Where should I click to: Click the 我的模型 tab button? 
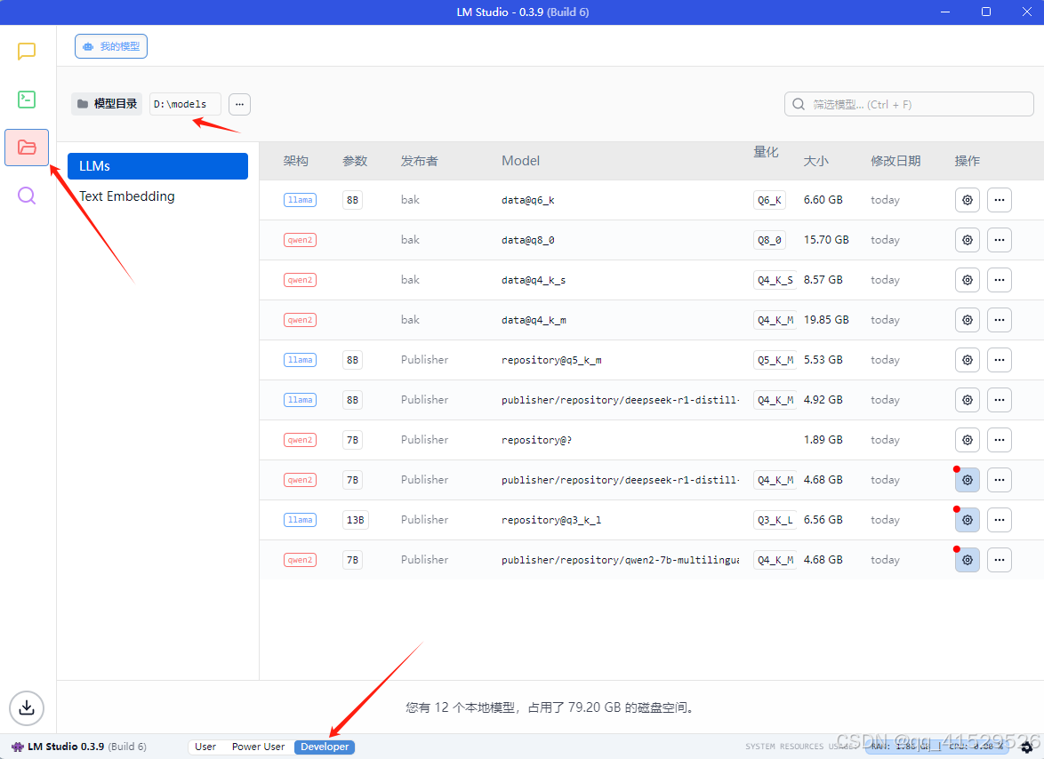tap(111, 46)
